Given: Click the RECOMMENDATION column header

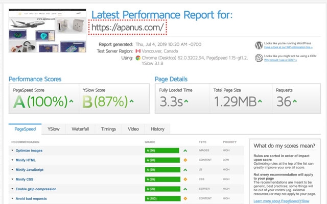Looking at the screenshot, I should pyautogui.click(x=25, y=142).
